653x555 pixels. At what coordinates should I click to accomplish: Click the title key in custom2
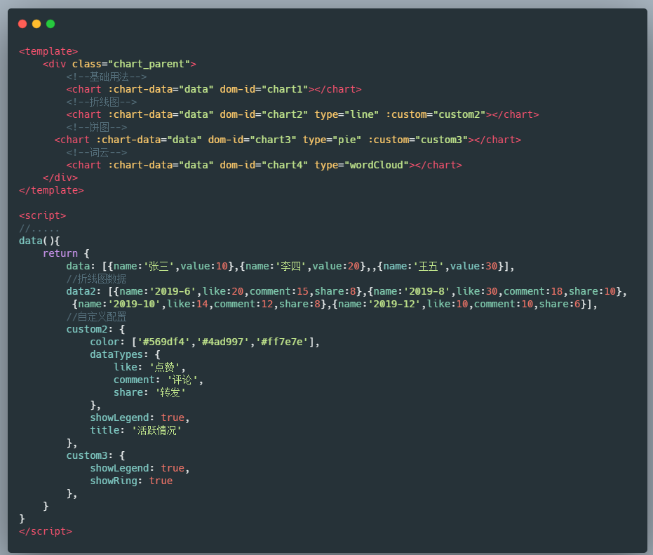point(105,430)
